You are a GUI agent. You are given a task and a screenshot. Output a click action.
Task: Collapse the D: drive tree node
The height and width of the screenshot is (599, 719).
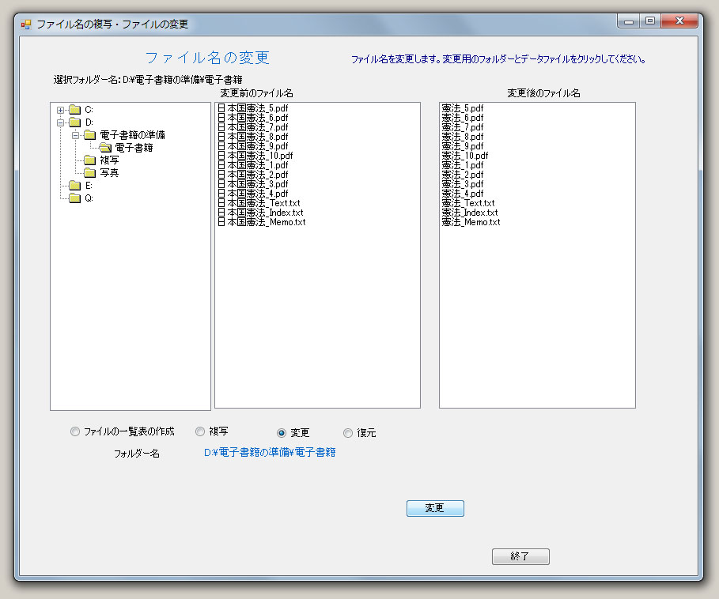point(60,122)
